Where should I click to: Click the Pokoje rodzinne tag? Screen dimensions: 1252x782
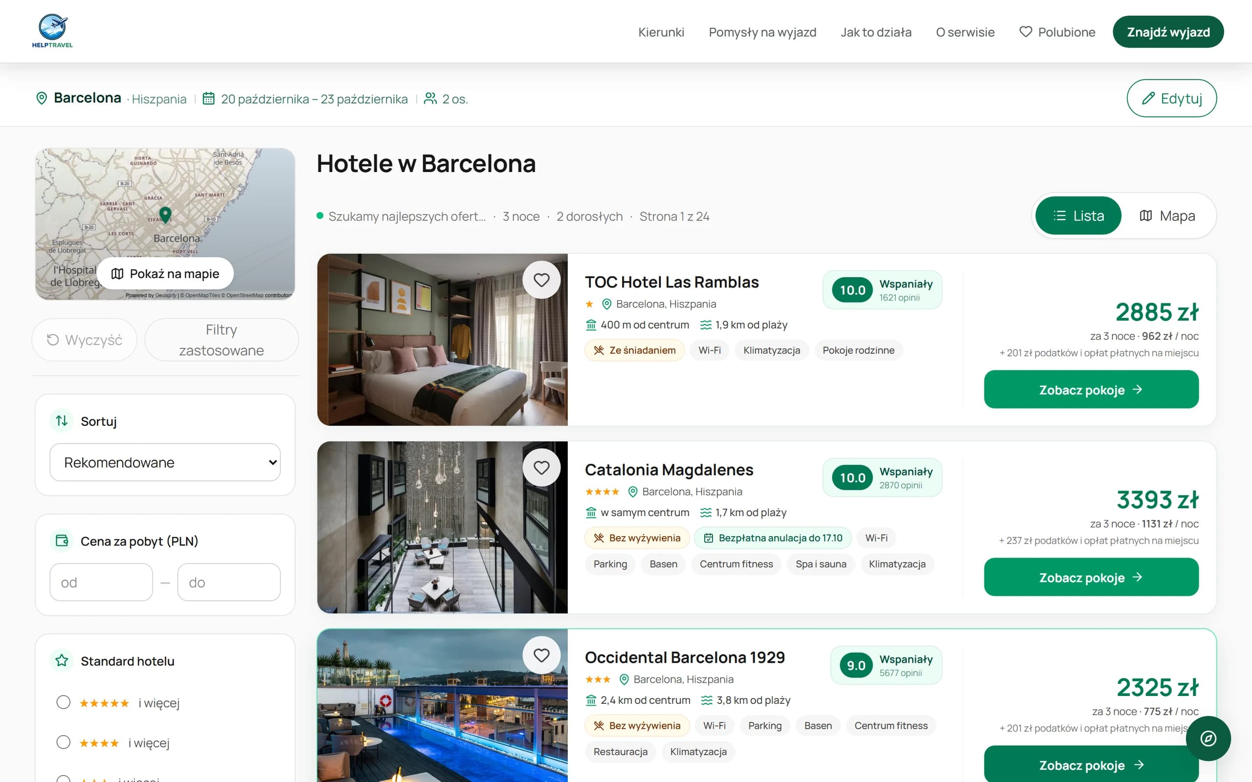858,350
